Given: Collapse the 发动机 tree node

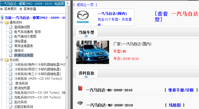Looking at the screenshot, I should (2, 60).
